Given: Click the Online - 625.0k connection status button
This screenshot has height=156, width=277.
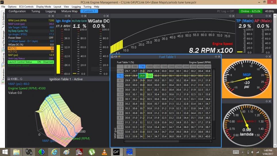Looking at the screenshot, I should (x=251, y=11).
